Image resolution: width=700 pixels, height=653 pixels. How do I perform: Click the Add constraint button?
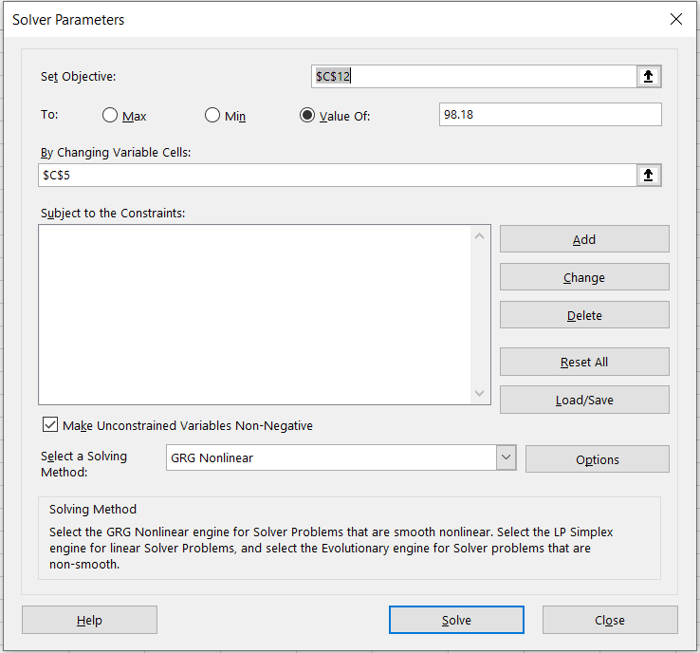[584, 239]
